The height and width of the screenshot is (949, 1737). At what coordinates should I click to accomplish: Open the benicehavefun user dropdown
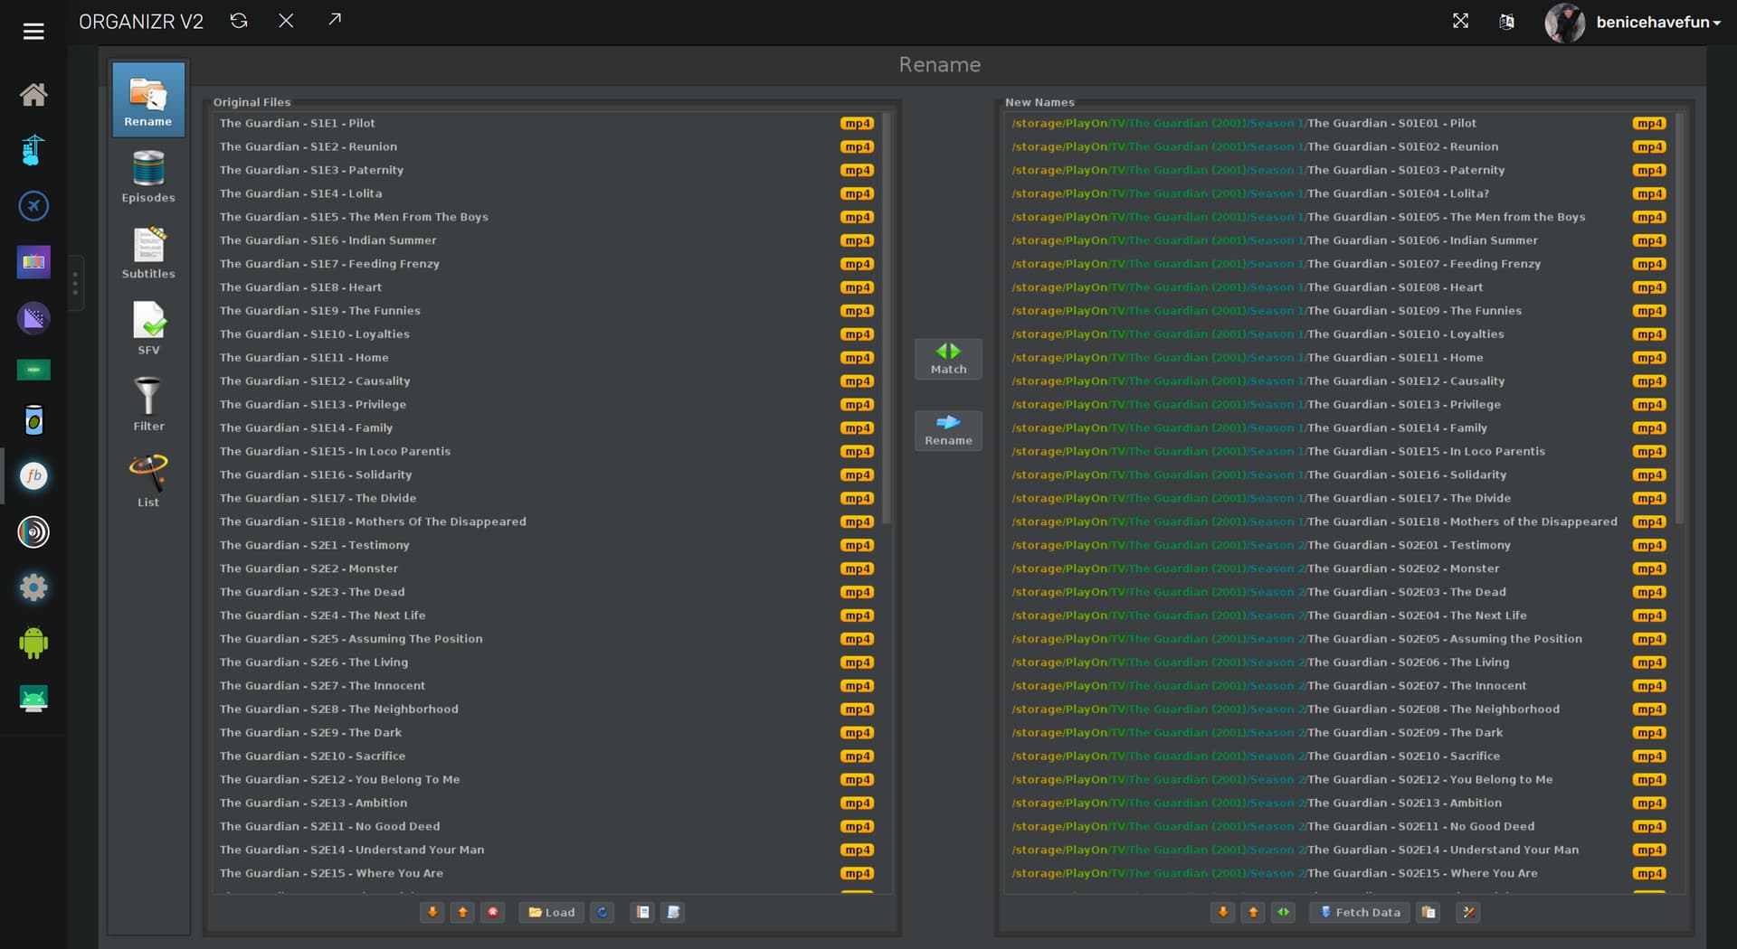1657,23
